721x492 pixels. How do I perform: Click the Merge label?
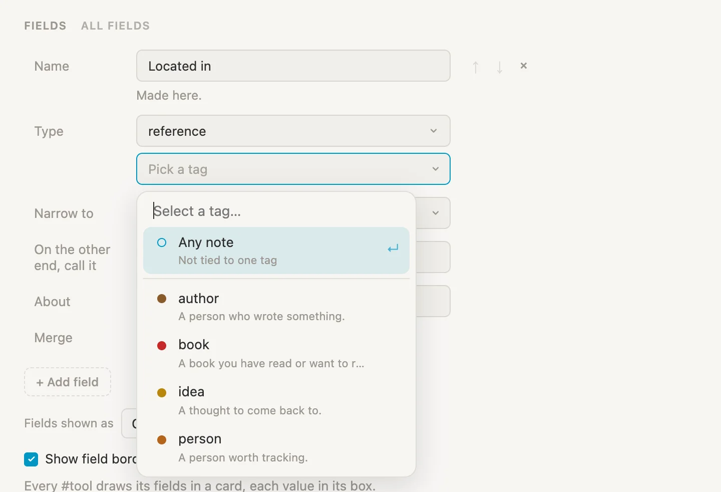(x=54, y=338)
